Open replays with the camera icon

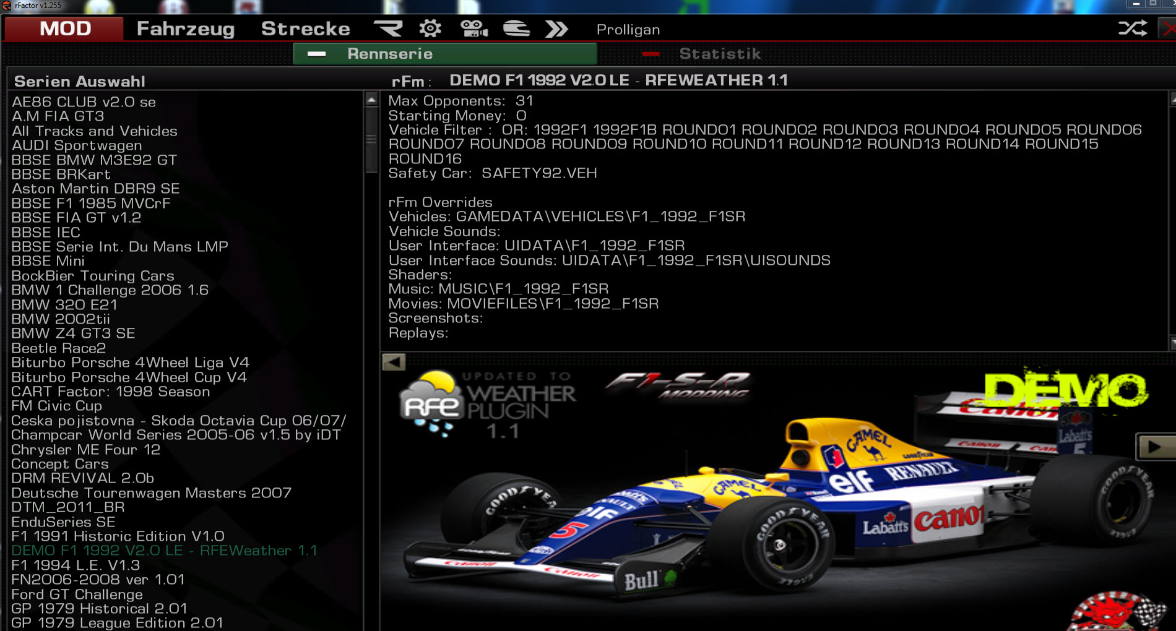point(473,28)
